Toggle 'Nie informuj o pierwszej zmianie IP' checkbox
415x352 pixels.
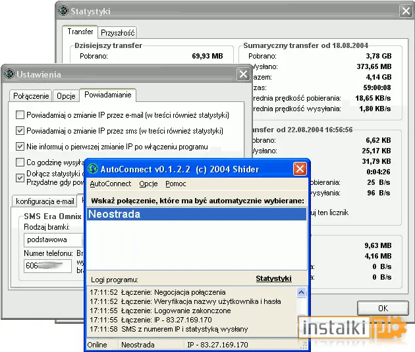(20, 147)
